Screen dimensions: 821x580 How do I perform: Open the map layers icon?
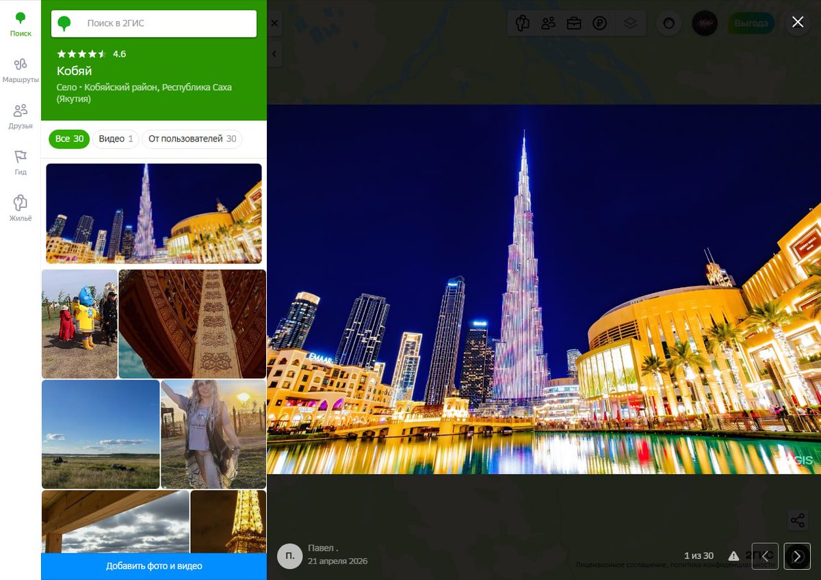point(630,23)
